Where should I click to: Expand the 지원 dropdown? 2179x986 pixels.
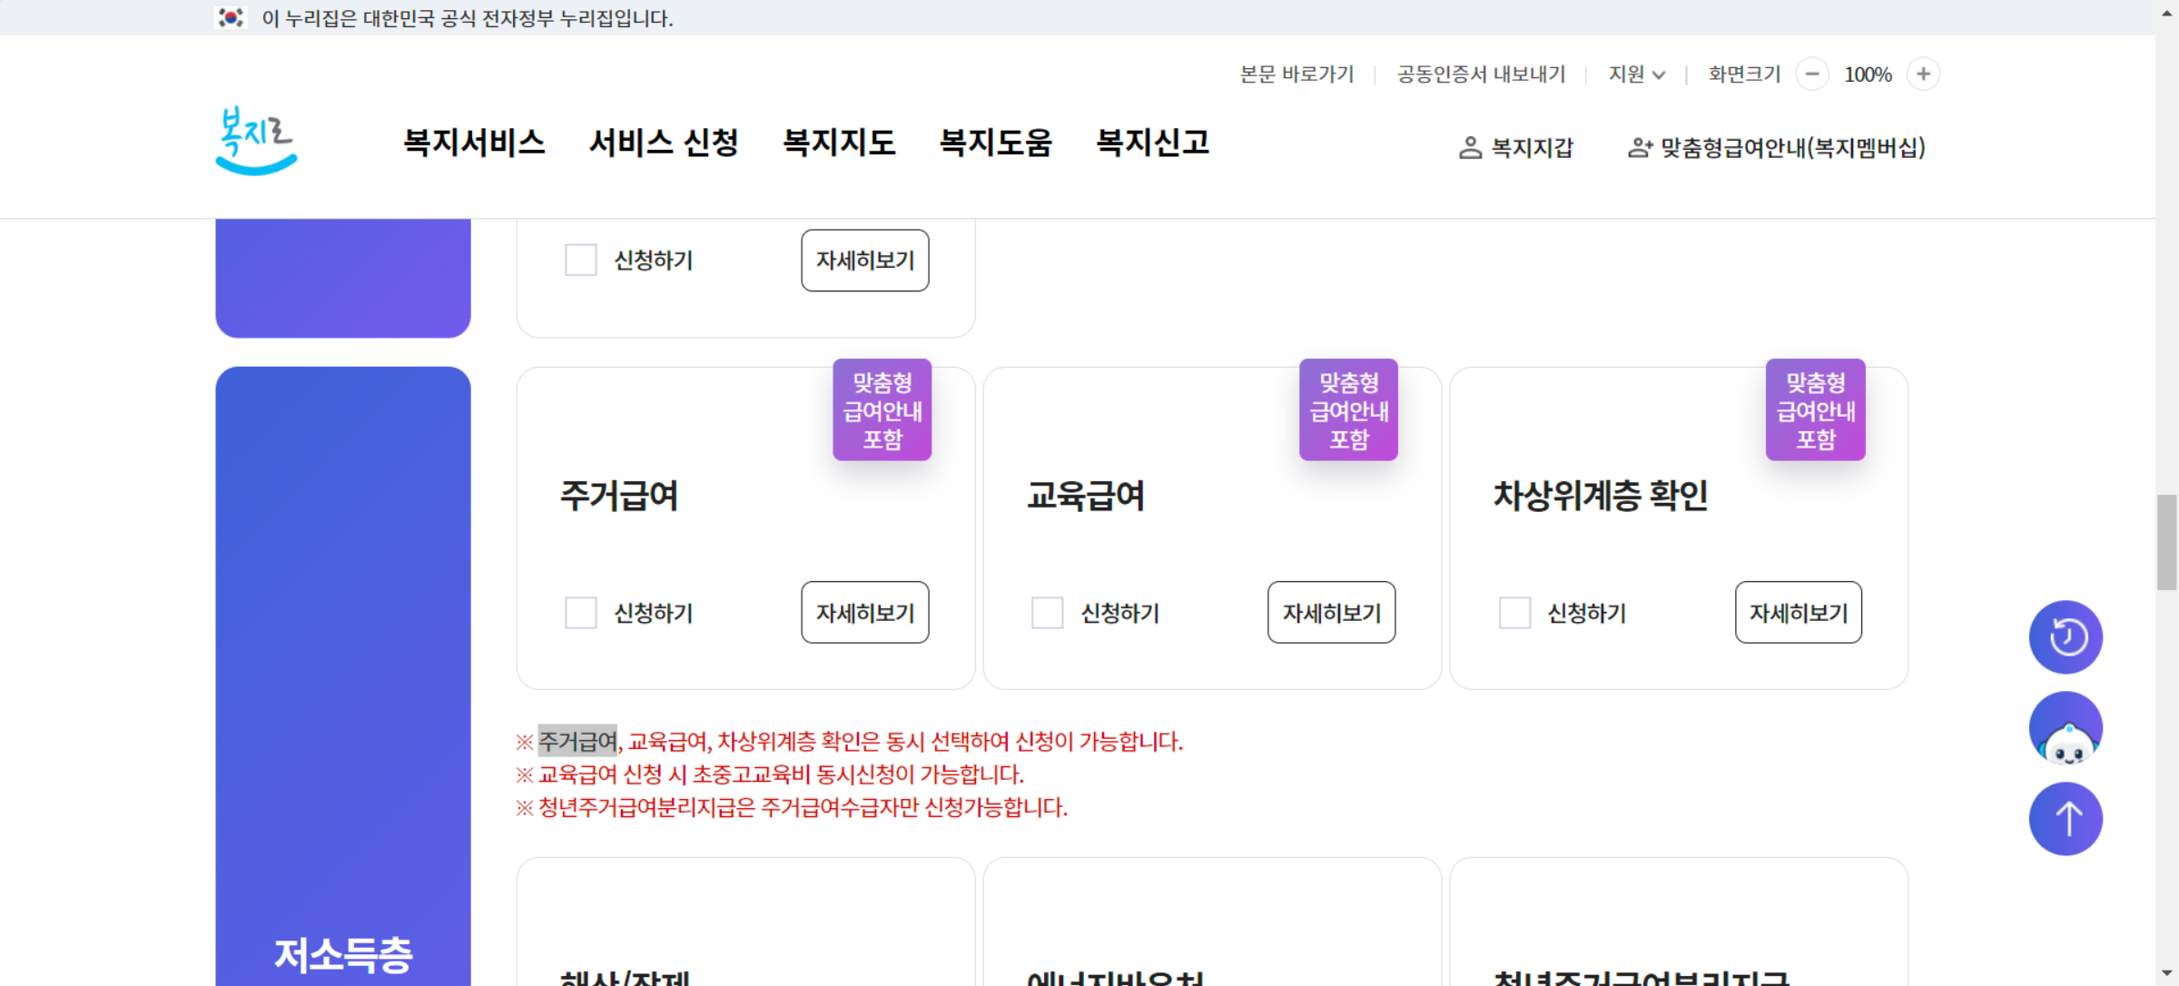point(1636,74)
